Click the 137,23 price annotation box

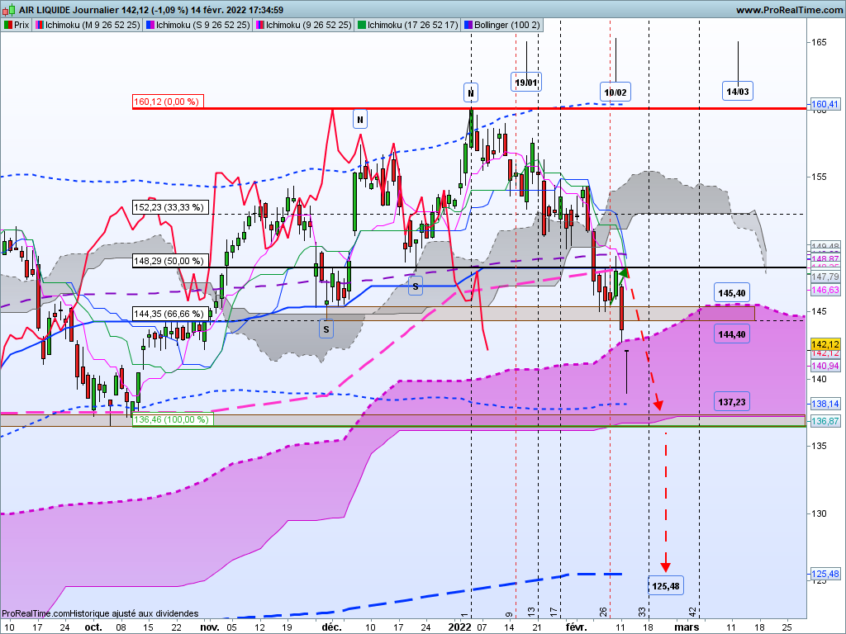coord(732,402)
